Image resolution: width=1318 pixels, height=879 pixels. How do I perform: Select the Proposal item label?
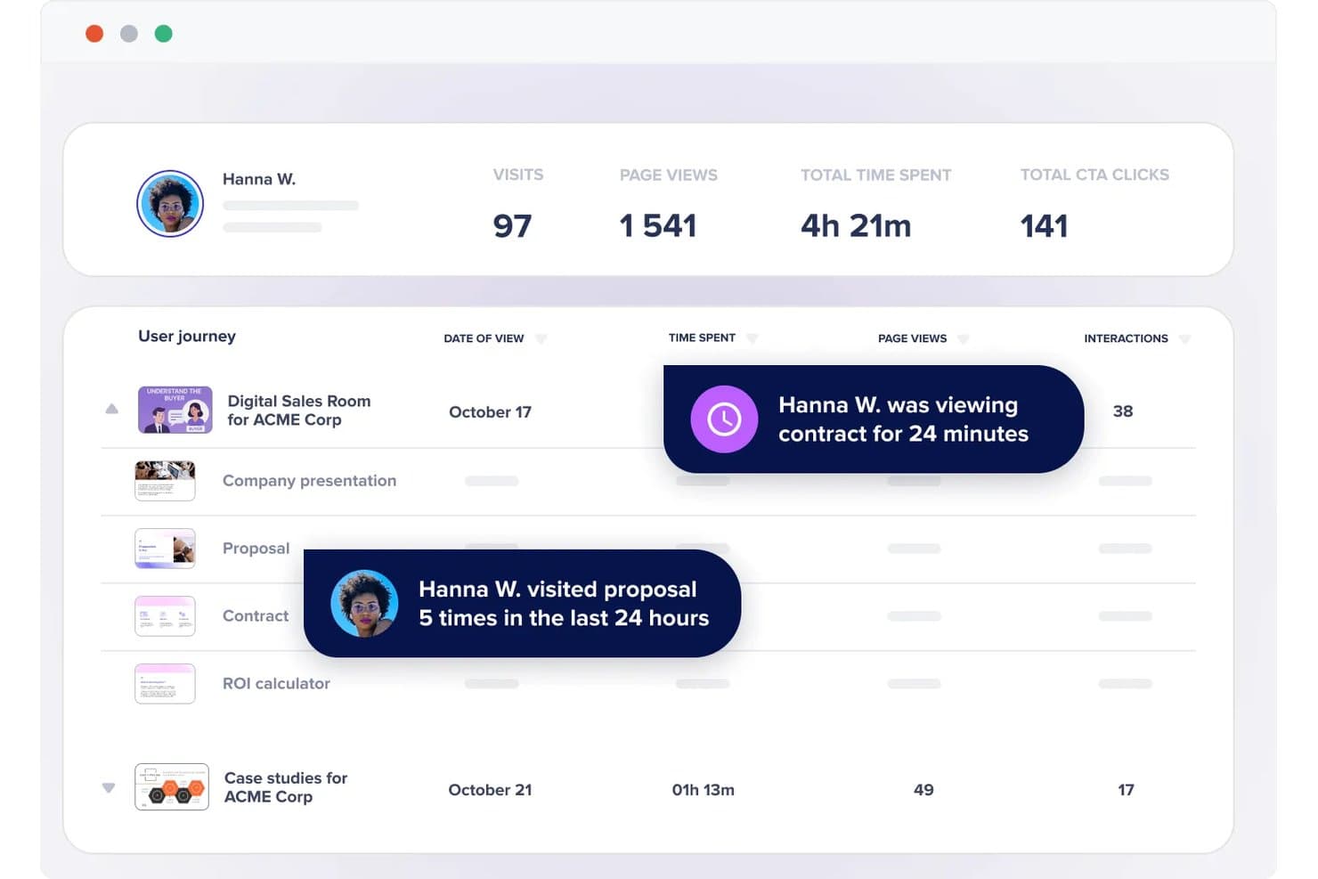tap(256, 549)
